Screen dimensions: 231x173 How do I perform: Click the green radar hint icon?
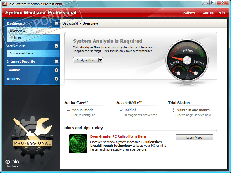[x=78, y=144]
